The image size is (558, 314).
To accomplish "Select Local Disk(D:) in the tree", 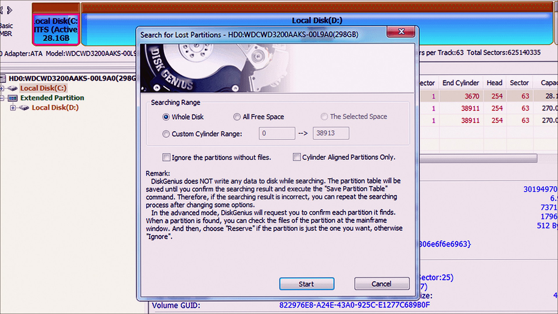I will click(x=55, y=108).
